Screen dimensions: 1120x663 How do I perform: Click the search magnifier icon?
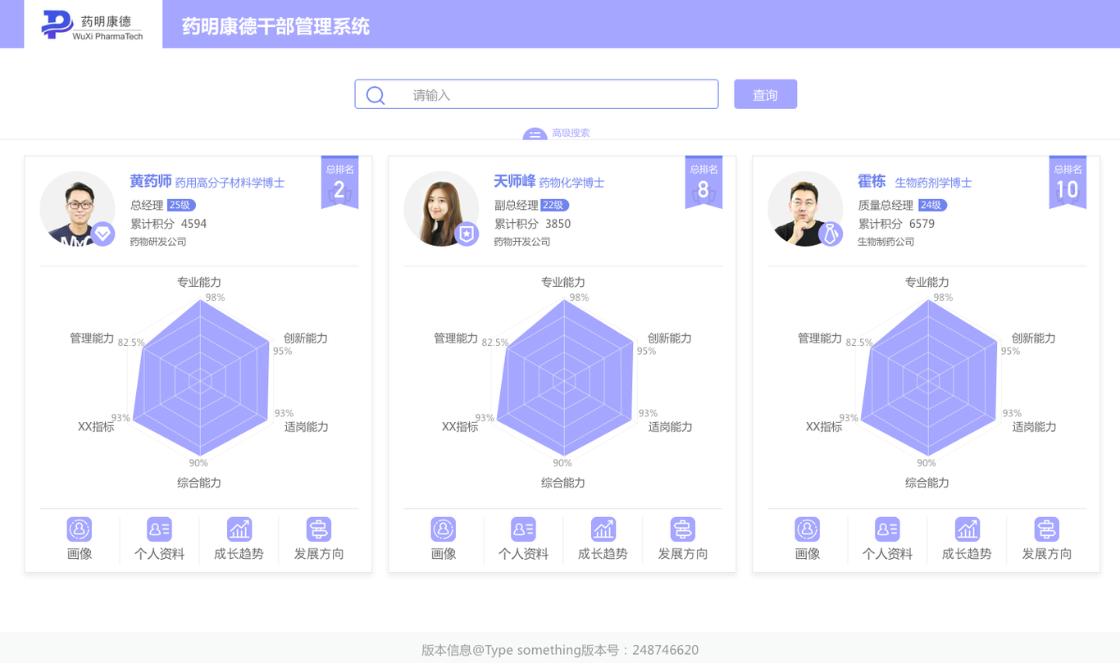coord(376,95)
